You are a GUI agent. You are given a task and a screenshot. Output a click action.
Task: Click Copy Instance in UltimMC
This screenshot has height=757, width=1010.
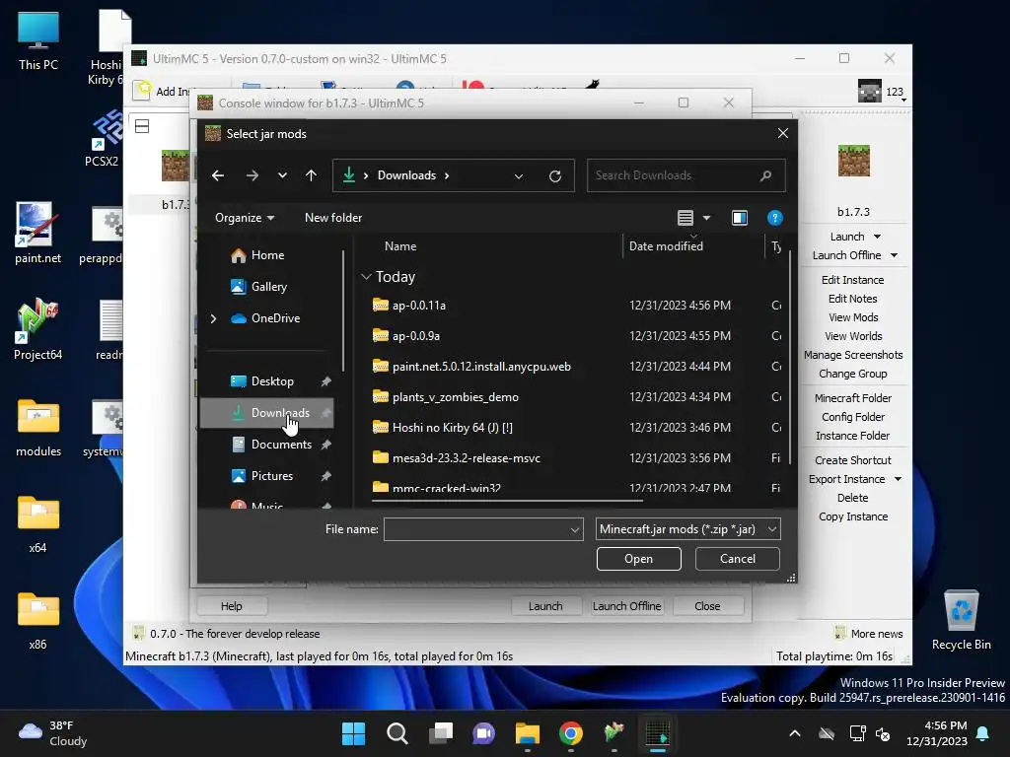[853, 516]
